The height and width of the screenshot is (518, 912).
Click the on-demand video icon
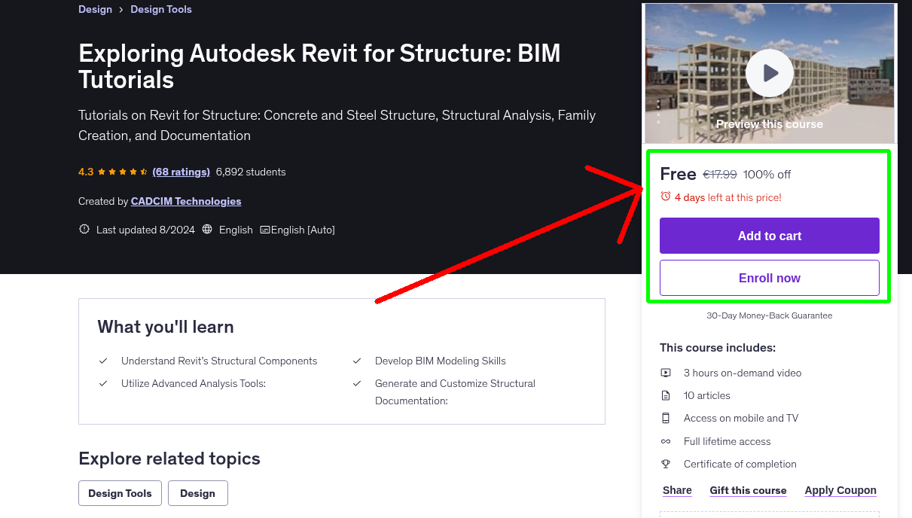666,372
